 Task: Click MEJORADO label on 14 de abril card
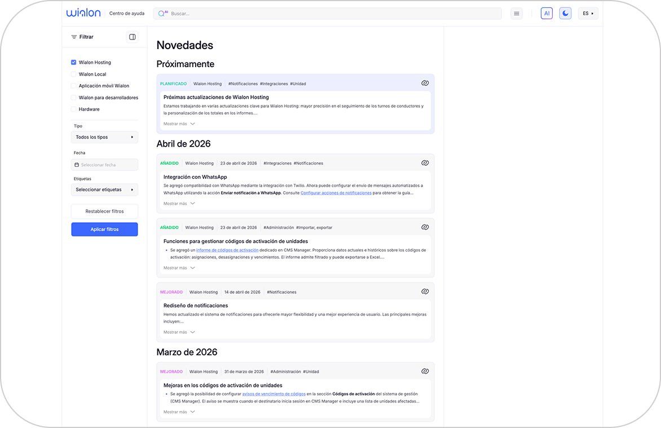[x=171, y=292]
